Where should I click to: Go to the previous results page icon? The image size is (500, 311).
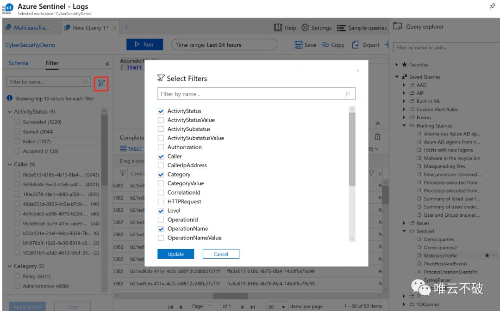181,307
